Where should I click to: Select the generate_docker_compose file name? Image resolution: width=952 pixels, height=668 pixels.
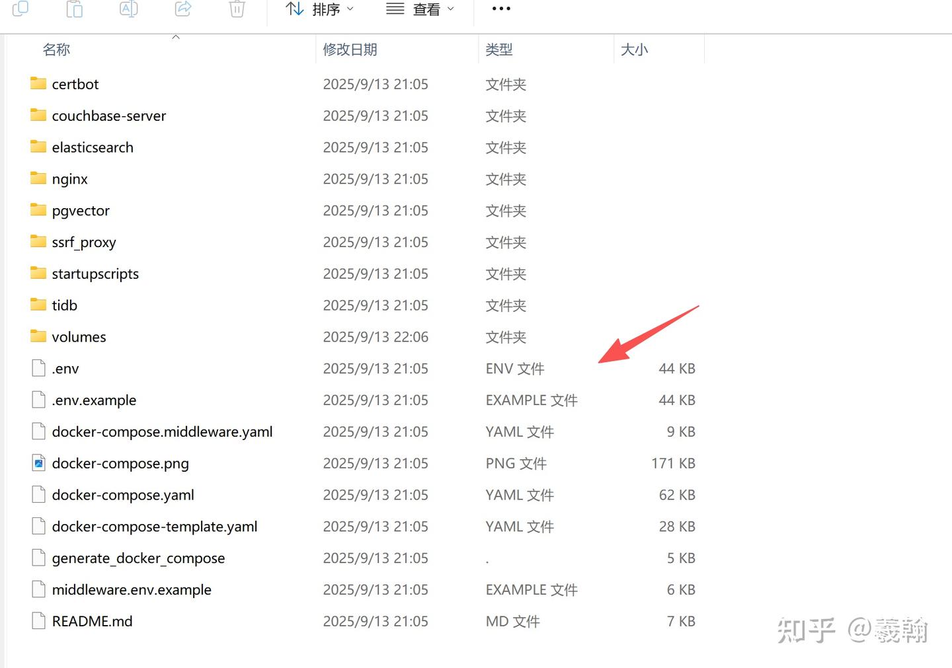point(138,558)
